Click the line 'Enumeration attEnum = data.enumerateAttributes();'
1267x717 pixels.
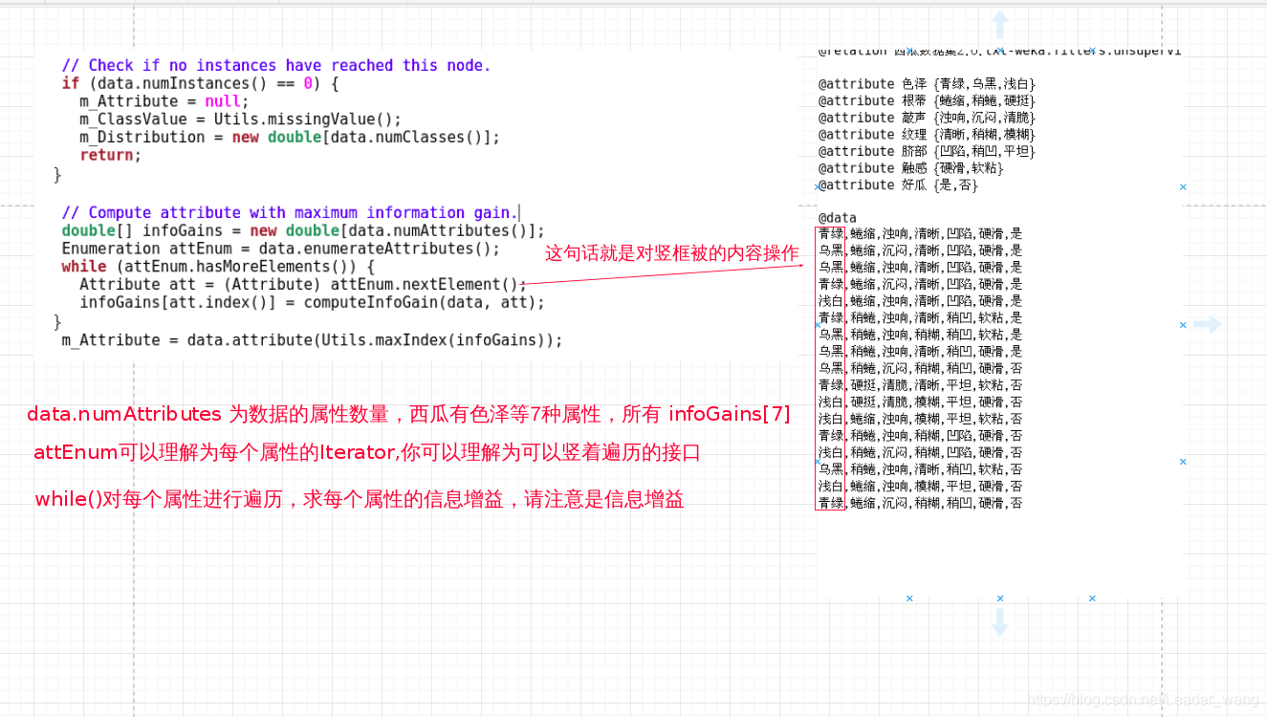[281, 249]
